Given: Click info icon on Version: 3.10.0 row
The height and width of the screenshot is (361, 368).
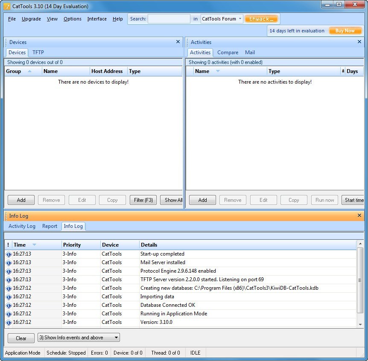Looking at the screenshot, I should pyautogui.click(x=9, y=323).
